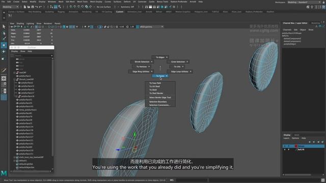Image resolution: width=326 pixels, height=183 pixels.
Task: Activate the Scale tool in toolbox
Action: point(4,59)
